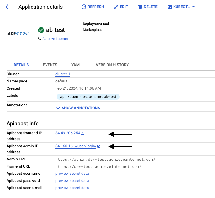
Task: Expand annotations with the chevron
Action: (x=58, y=108)
